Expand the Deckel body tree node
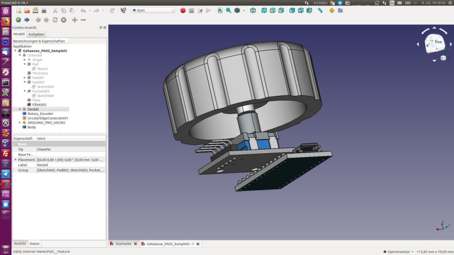Screen dimensions: 454x255 pos(20,109)
